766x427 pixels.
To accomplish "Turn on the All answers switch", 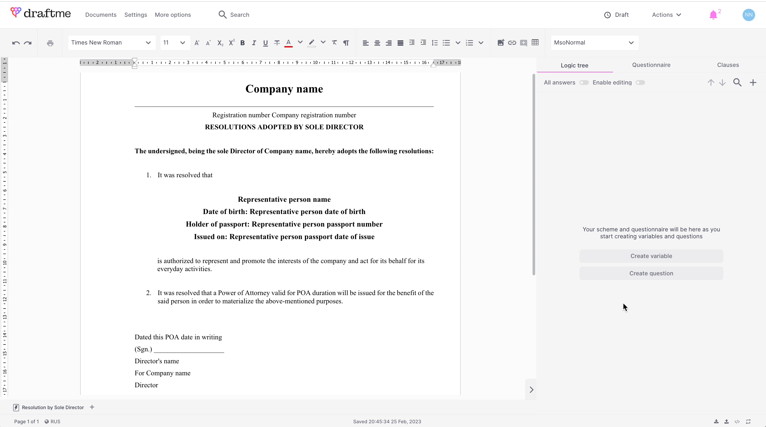I will click(x=584, y=83).
